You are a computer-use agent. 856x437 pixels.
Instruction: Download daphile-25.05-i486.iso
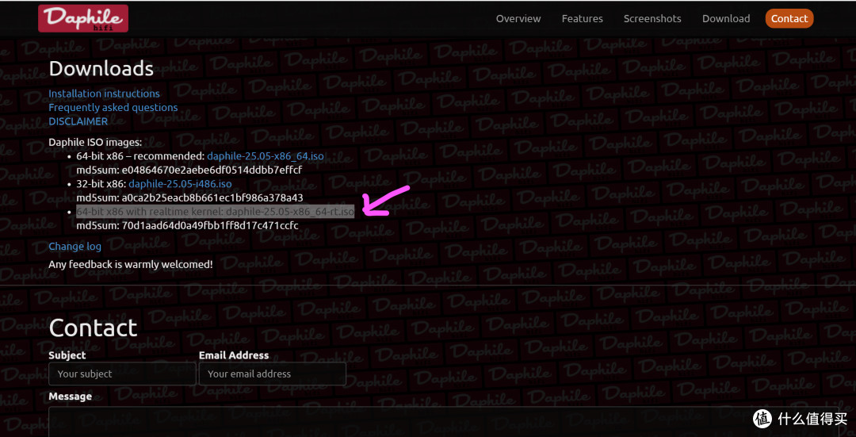pos(180,184)
